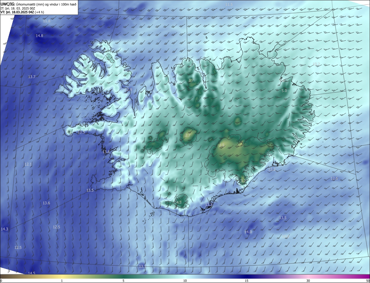Click the 14.0 value label
370x283 pixels.
click(x=248, y=232)
